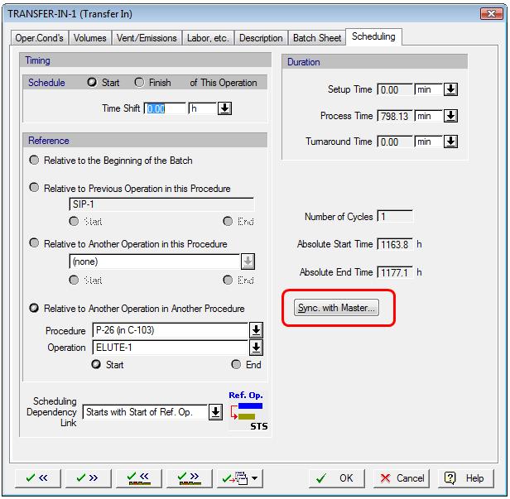Expand the Operation ELUTE-1 dropdown
This screenshot has width=510, height=499.
257,348
